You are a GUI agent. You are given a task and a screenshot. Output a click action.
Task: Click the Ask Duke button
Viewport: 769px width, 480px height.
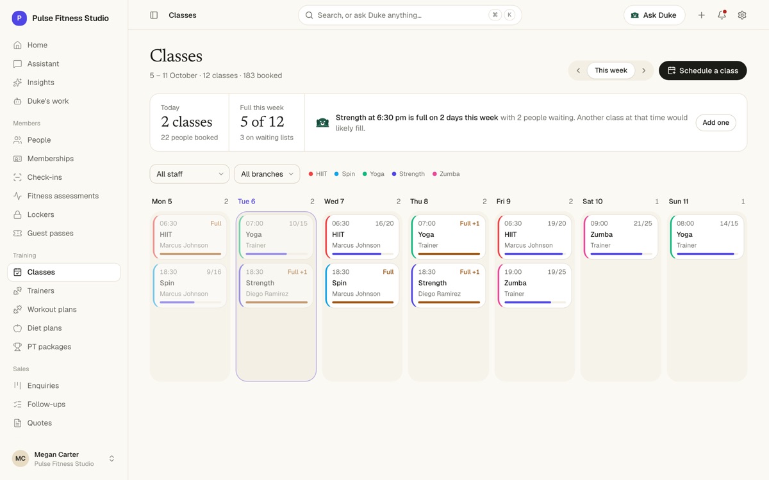(x=654, y=15)
